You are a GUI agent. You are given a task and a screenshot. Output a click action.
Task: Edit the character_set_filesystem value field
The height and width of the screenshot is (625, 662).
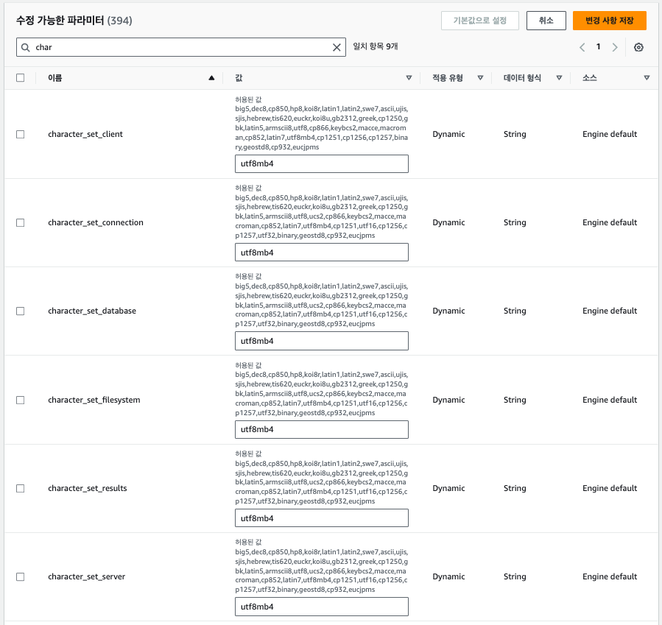click(x=321, y=430)
